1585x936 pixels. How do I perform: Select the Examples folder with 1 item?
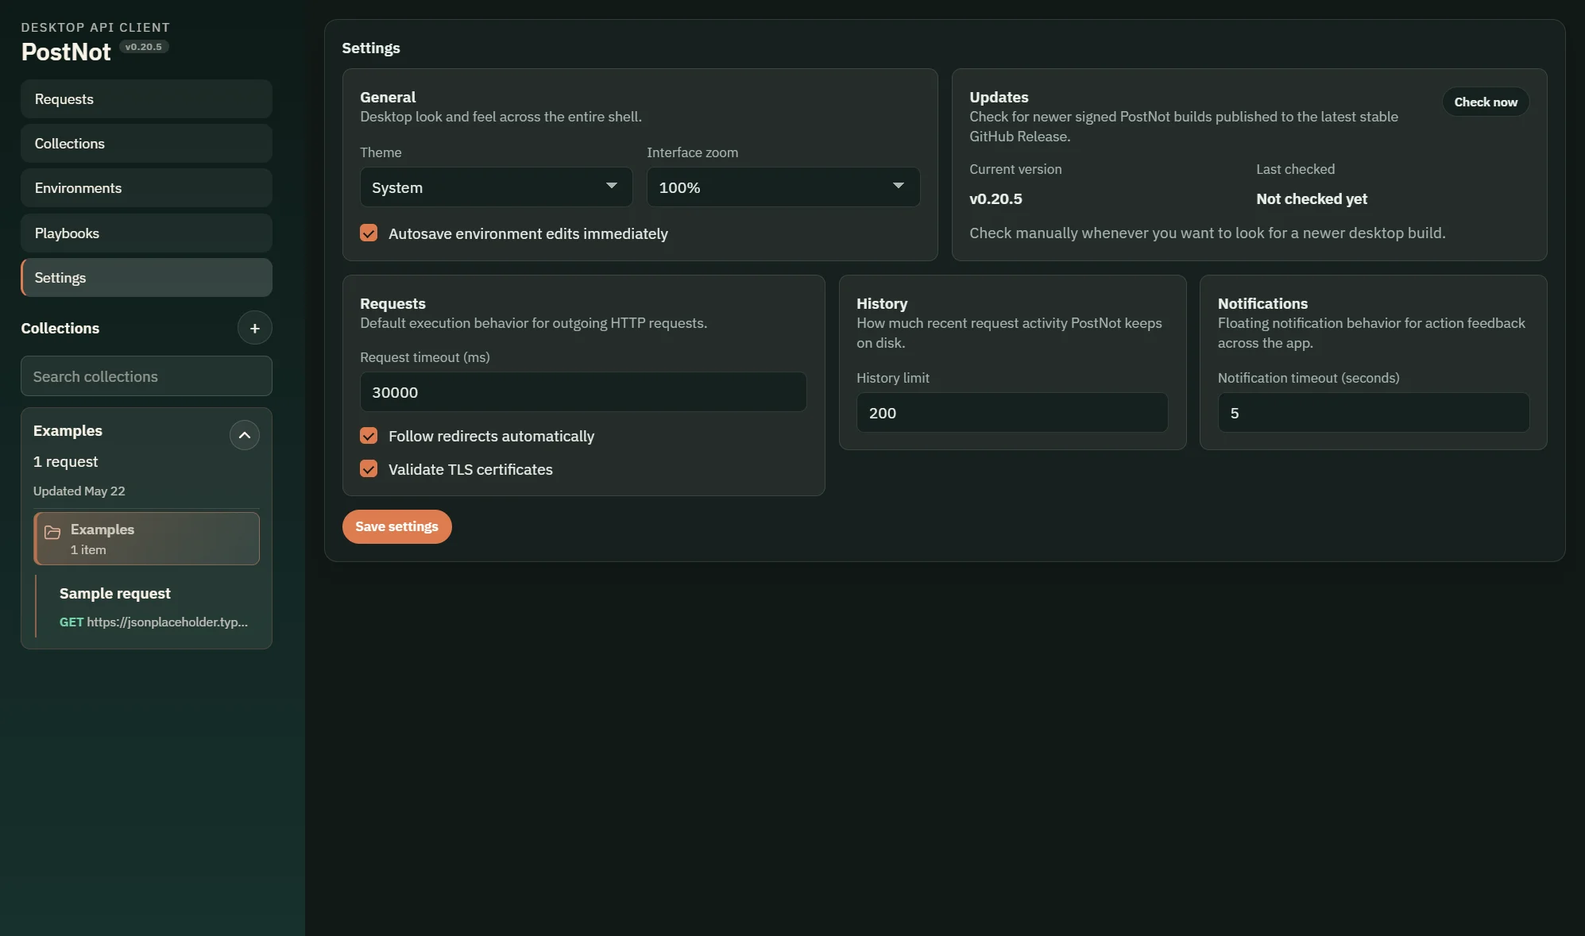coord(146,538)
